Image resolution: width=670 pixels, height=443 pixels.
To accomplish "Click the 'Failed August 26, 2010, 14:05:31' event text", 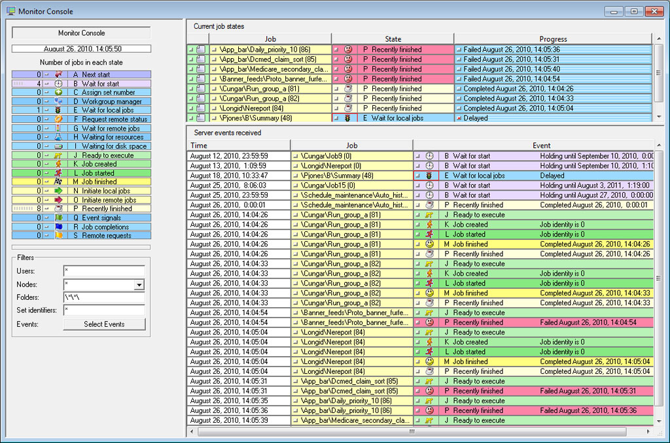I will [588, 391].
